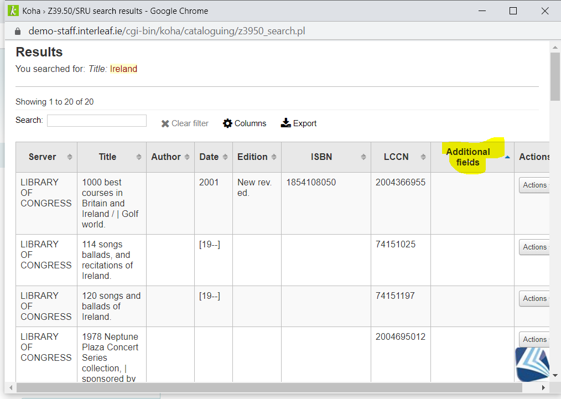Close the Z39.50 results window
561x399 pixels.
pyautogui.click(x=545, y=11)
